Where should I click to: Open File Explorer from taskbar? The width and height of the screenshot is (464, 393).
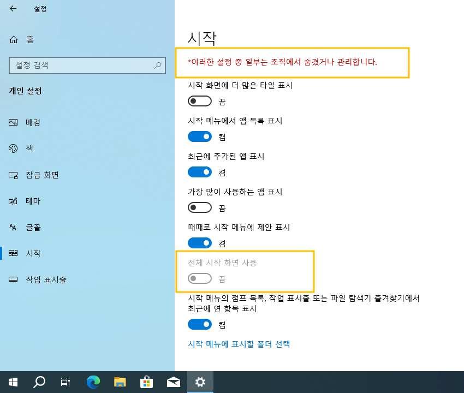tap(120, 382)
